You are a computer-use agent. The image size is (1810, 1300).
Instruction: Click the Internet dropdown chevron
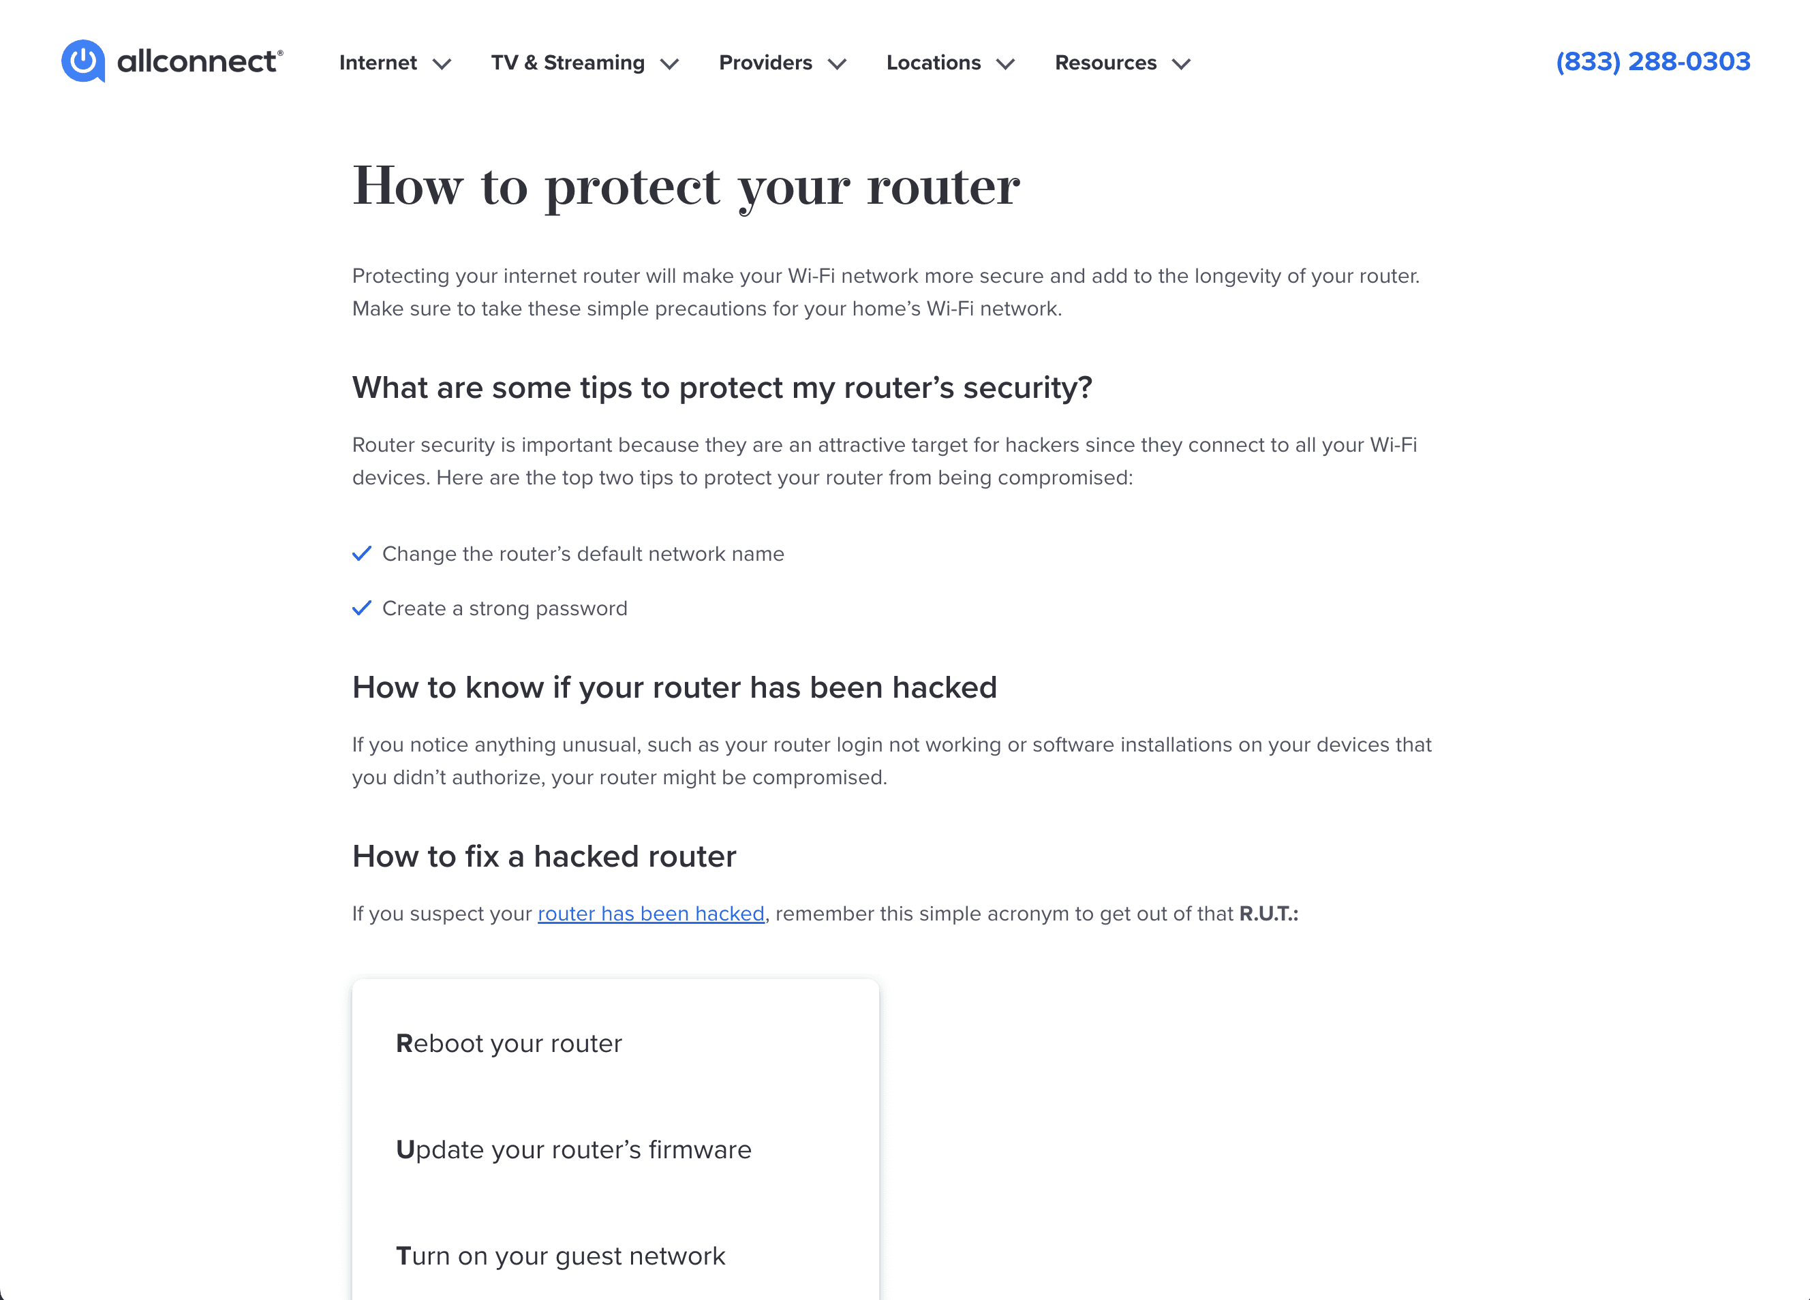(x=442, y=64)
